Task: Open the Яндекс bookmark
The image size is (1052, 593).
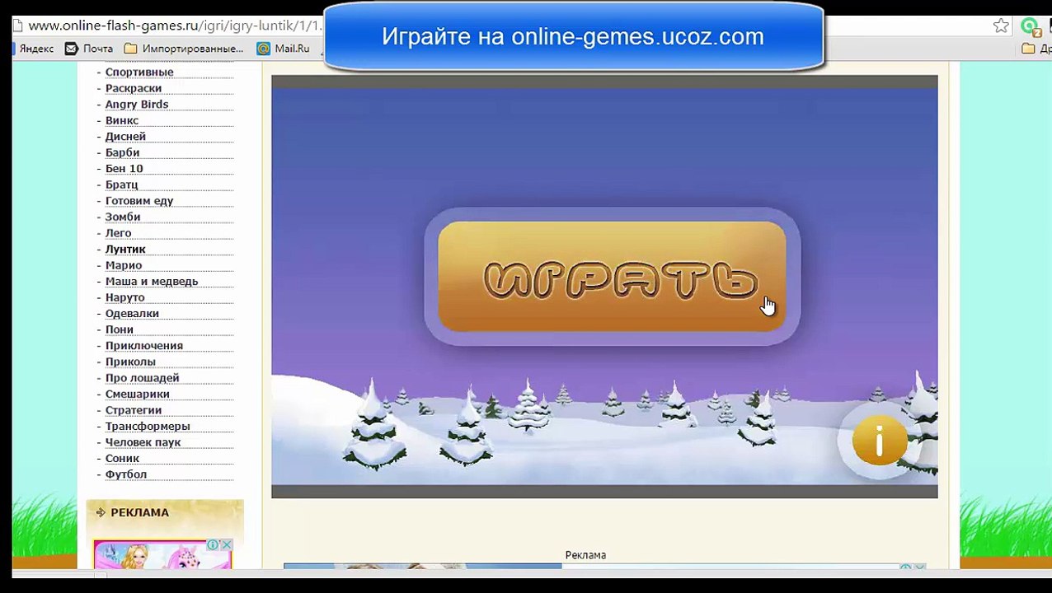Action: (35, 49)
